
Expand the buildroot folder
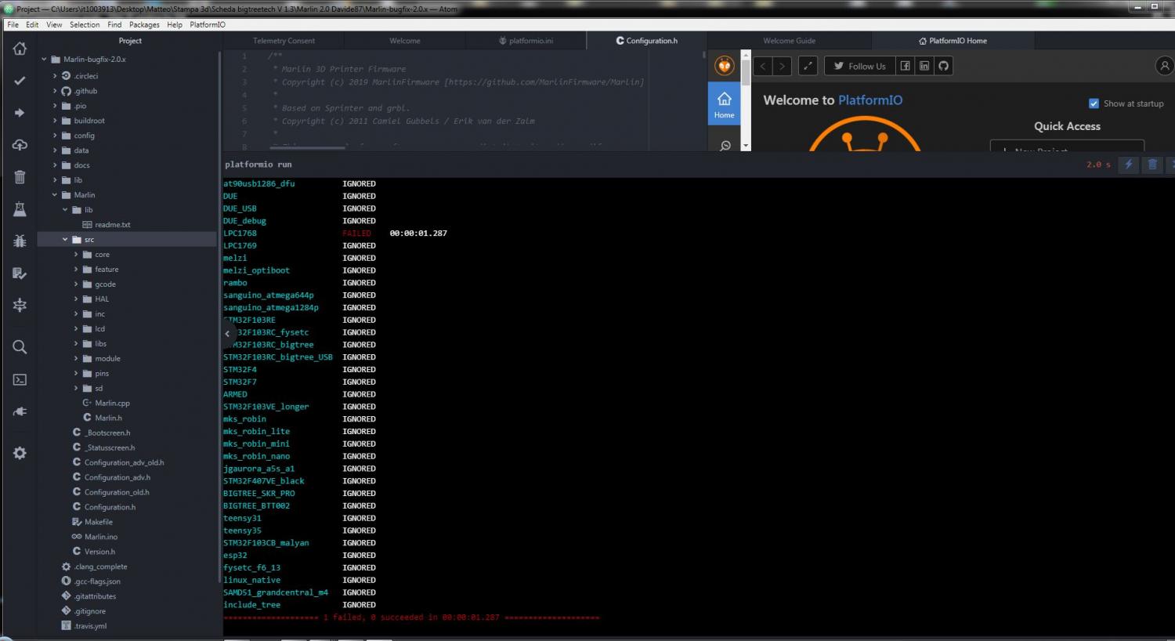pos(55,121)
